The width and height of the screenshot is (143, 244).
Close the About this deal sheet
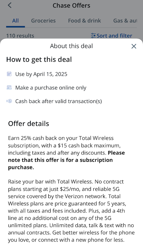click(134, 46)
